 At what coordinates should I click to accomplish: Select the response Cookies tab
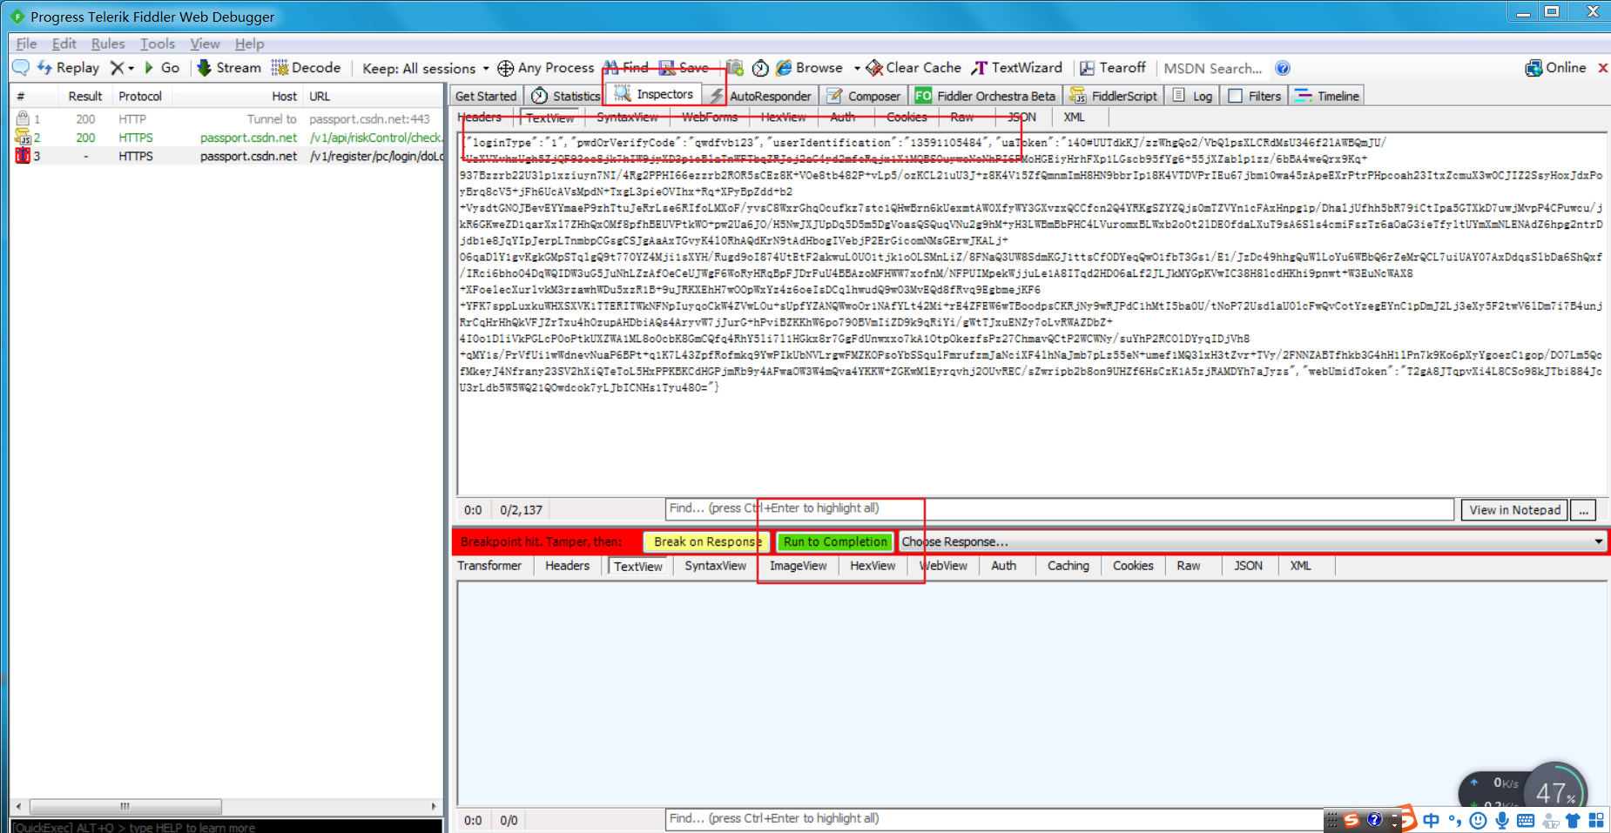(x=1133, y=566)
